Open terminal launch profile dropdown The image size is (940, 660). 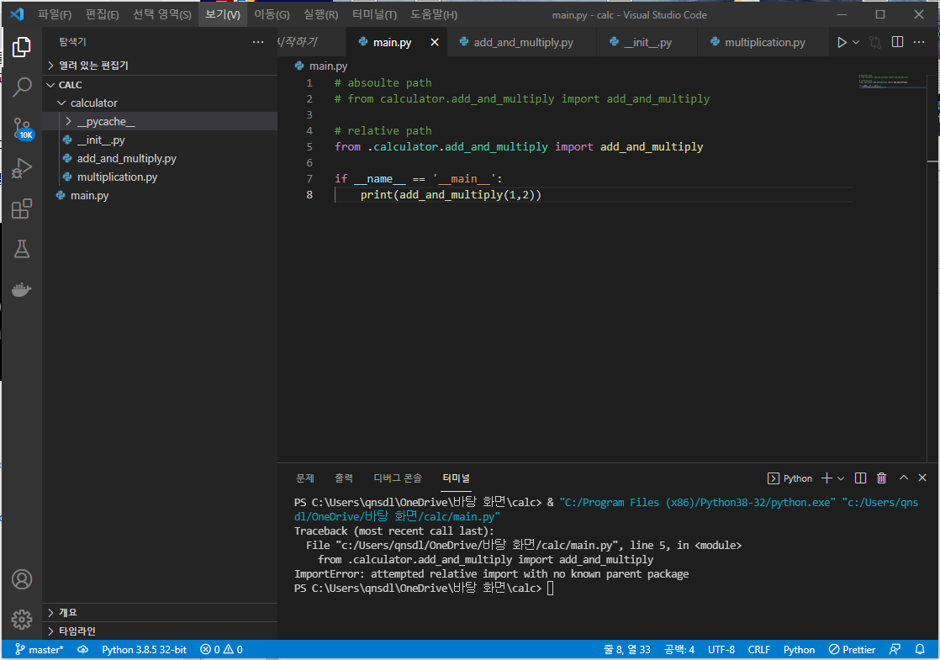pos(841,478)
